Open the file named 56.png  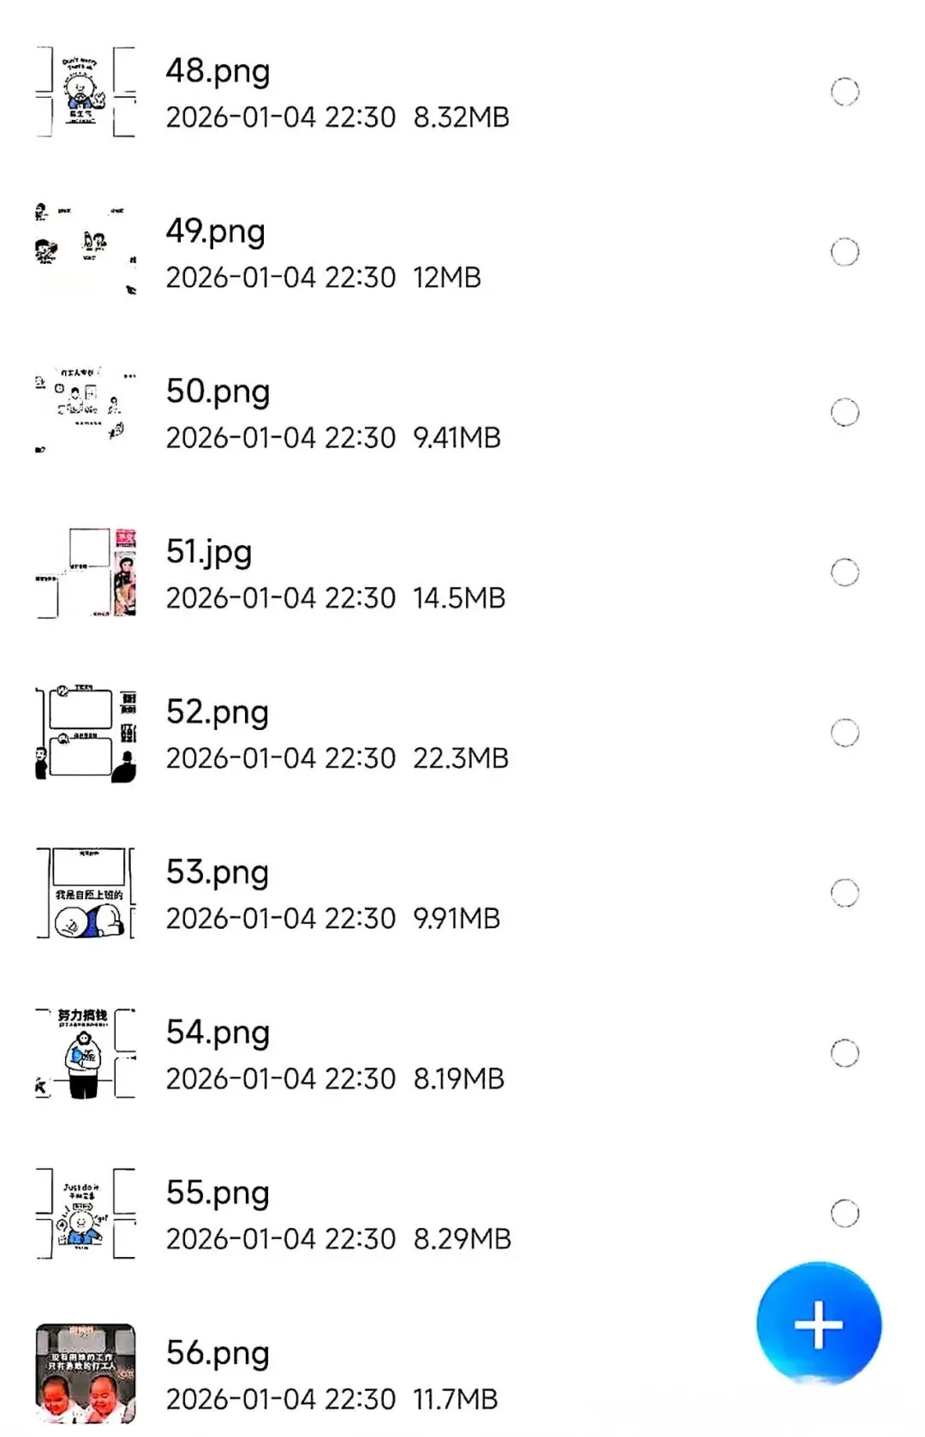[x=218, y=1353]
